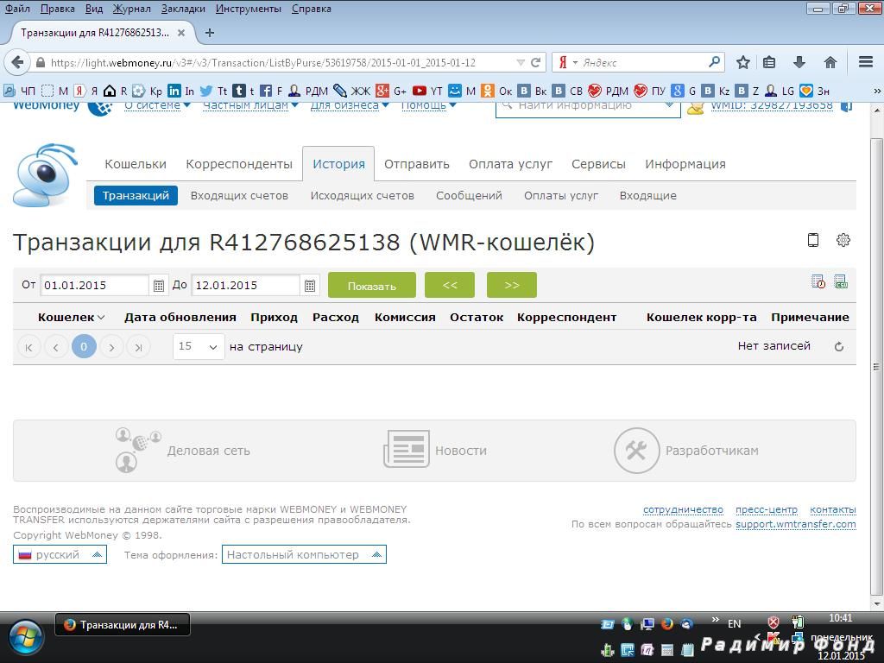884x663 pixels.
Task: Go to the next page of results
Action: [x=111, y=347]
